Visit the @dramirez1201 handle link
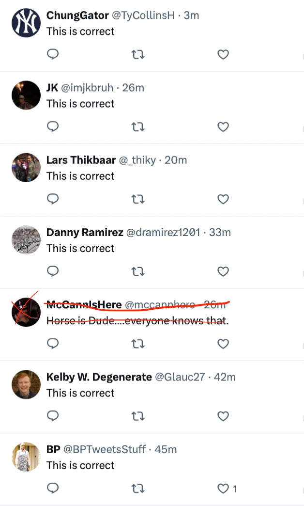 point(163,232)
